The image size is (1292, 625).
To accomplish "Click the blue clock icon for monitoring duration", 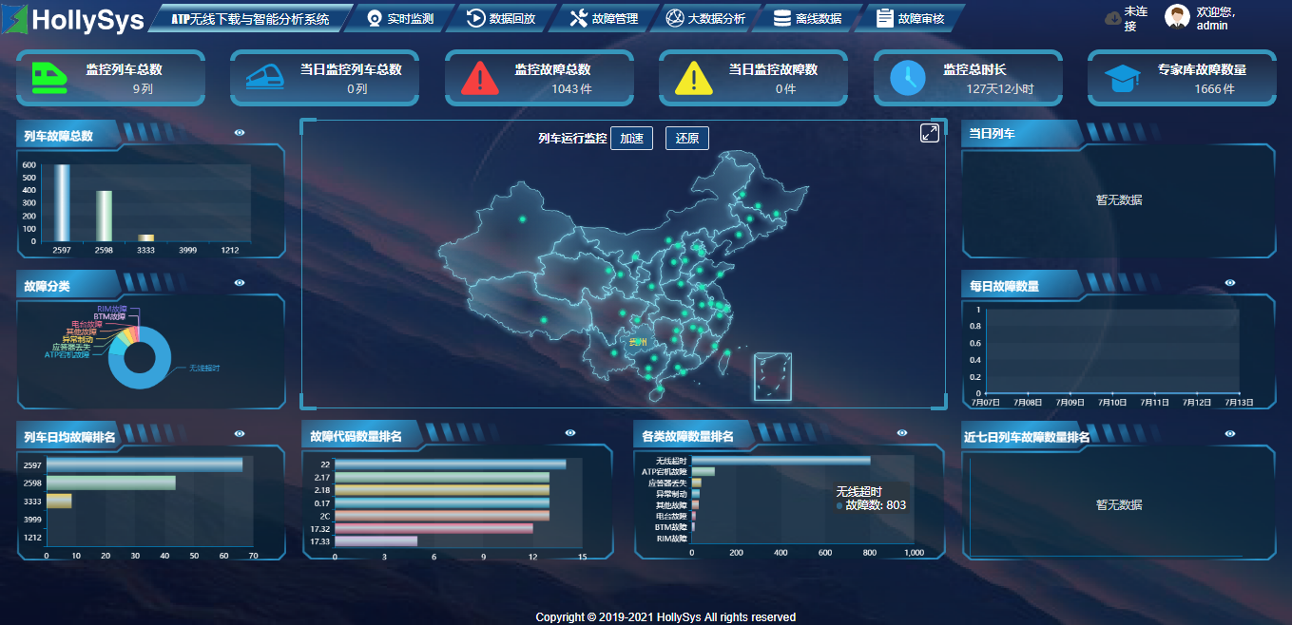I will pyautogui.click(x=908, y=78).
